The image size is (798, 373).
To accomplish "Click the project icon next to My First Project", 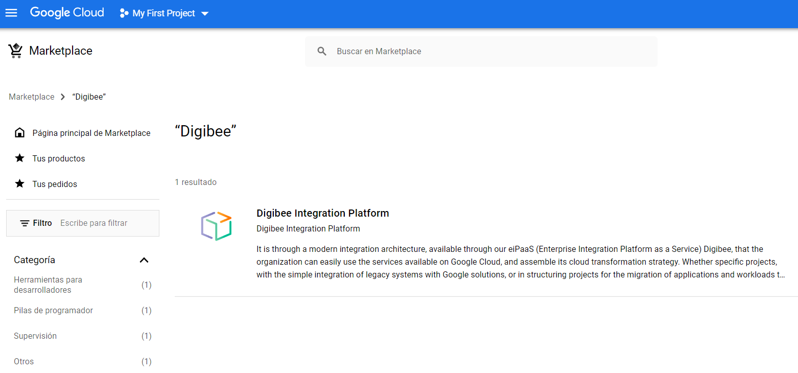I will [x=124, y=13].
